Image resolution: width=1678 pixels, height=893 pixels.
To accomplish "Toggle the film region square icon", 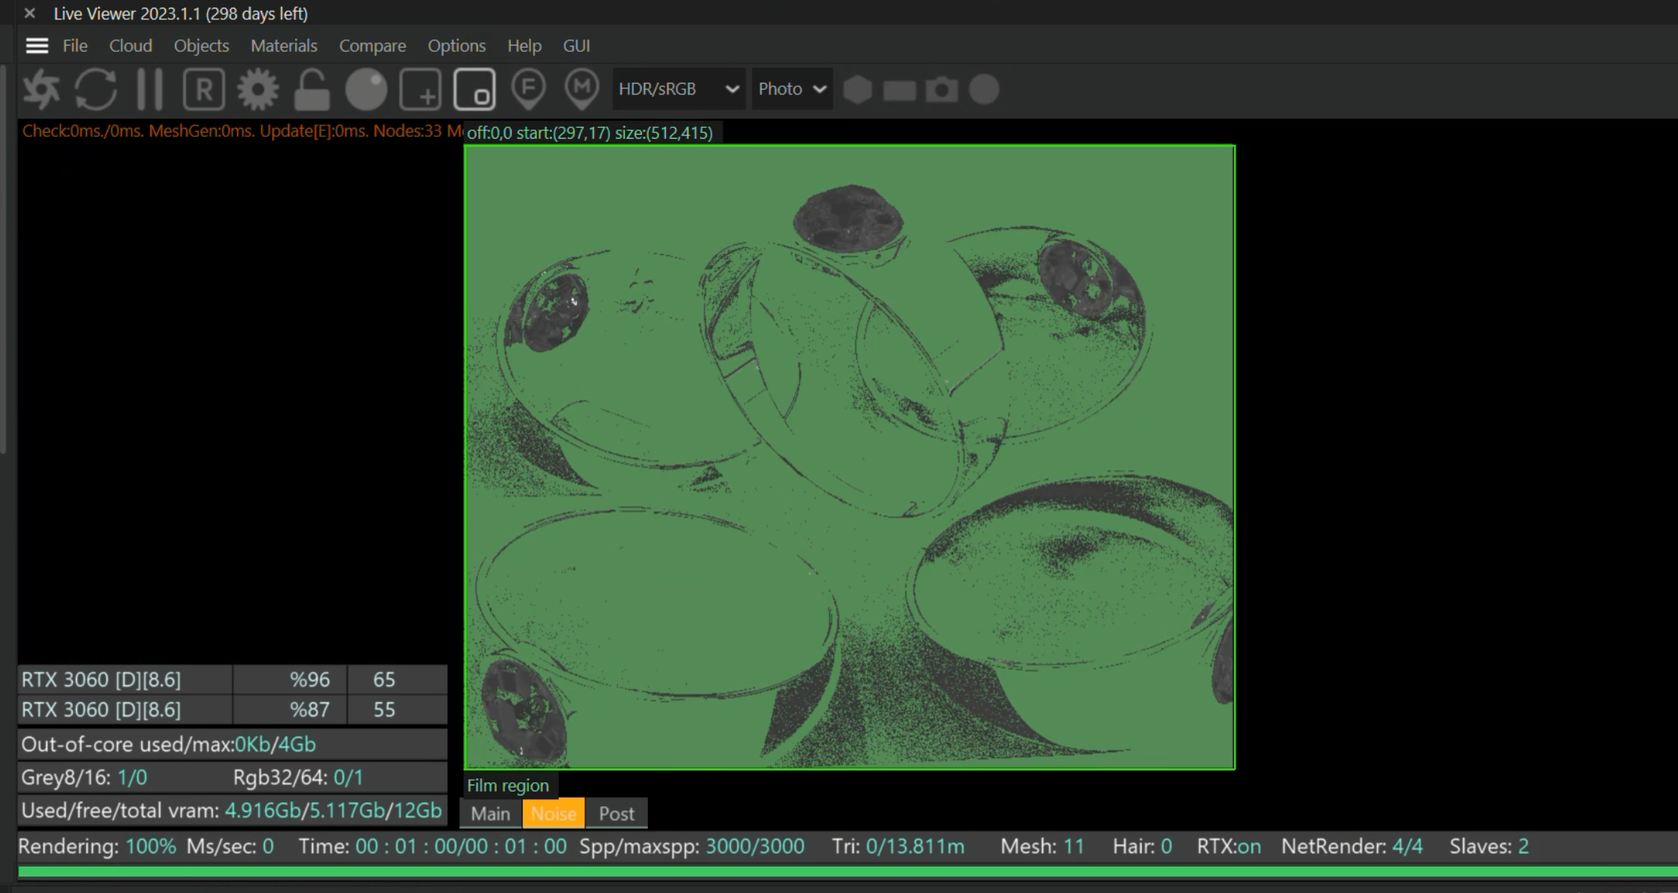I will 474,89.
